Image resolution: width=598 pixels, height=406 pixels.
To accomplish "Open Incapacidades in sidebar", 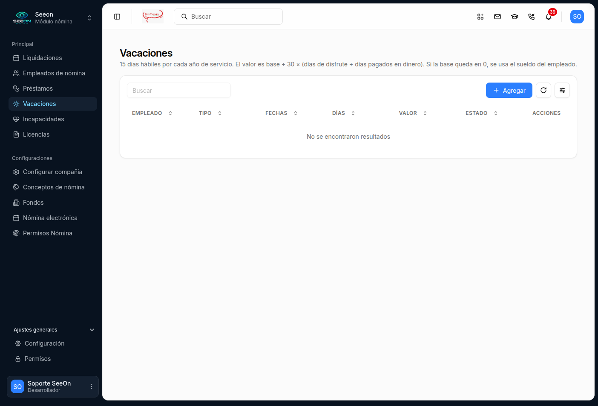I will (53, 119).
